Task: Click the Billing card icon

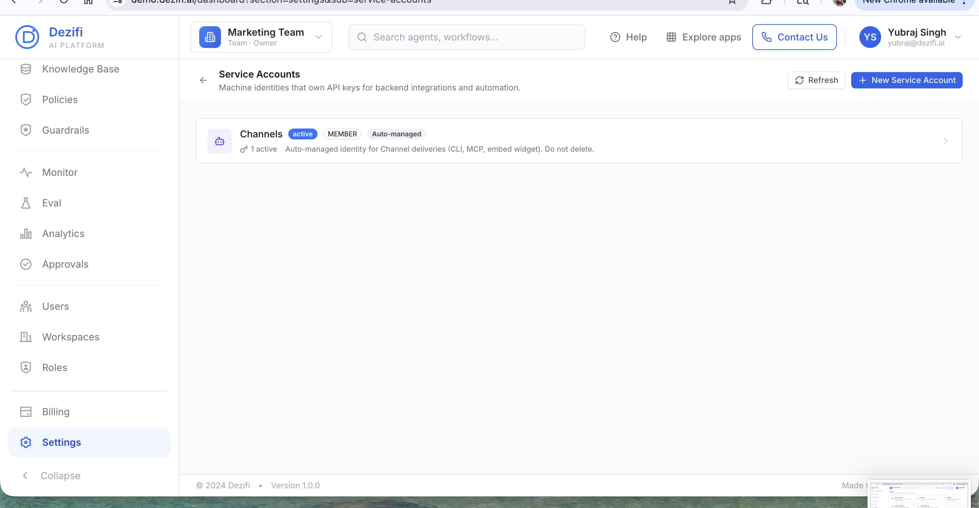Action: point(25,412)
